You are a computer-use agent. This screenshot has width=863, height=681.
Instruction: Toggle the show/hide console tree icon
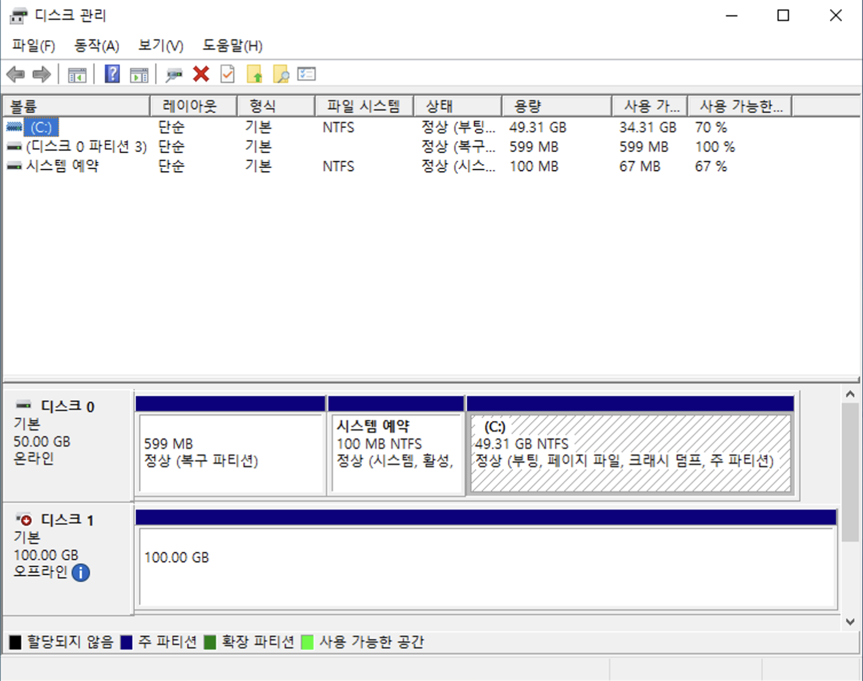click(77, 74)
